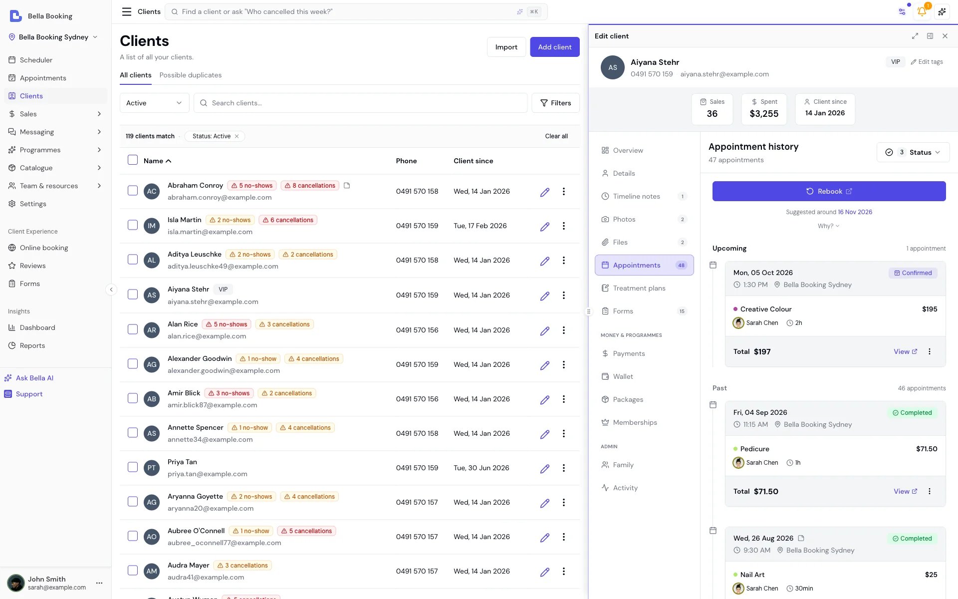Image resolution: width=958 pixels, height=599 pixels.
Task: Expand the Why? suggestion explanation
Action: pos(829,226)
